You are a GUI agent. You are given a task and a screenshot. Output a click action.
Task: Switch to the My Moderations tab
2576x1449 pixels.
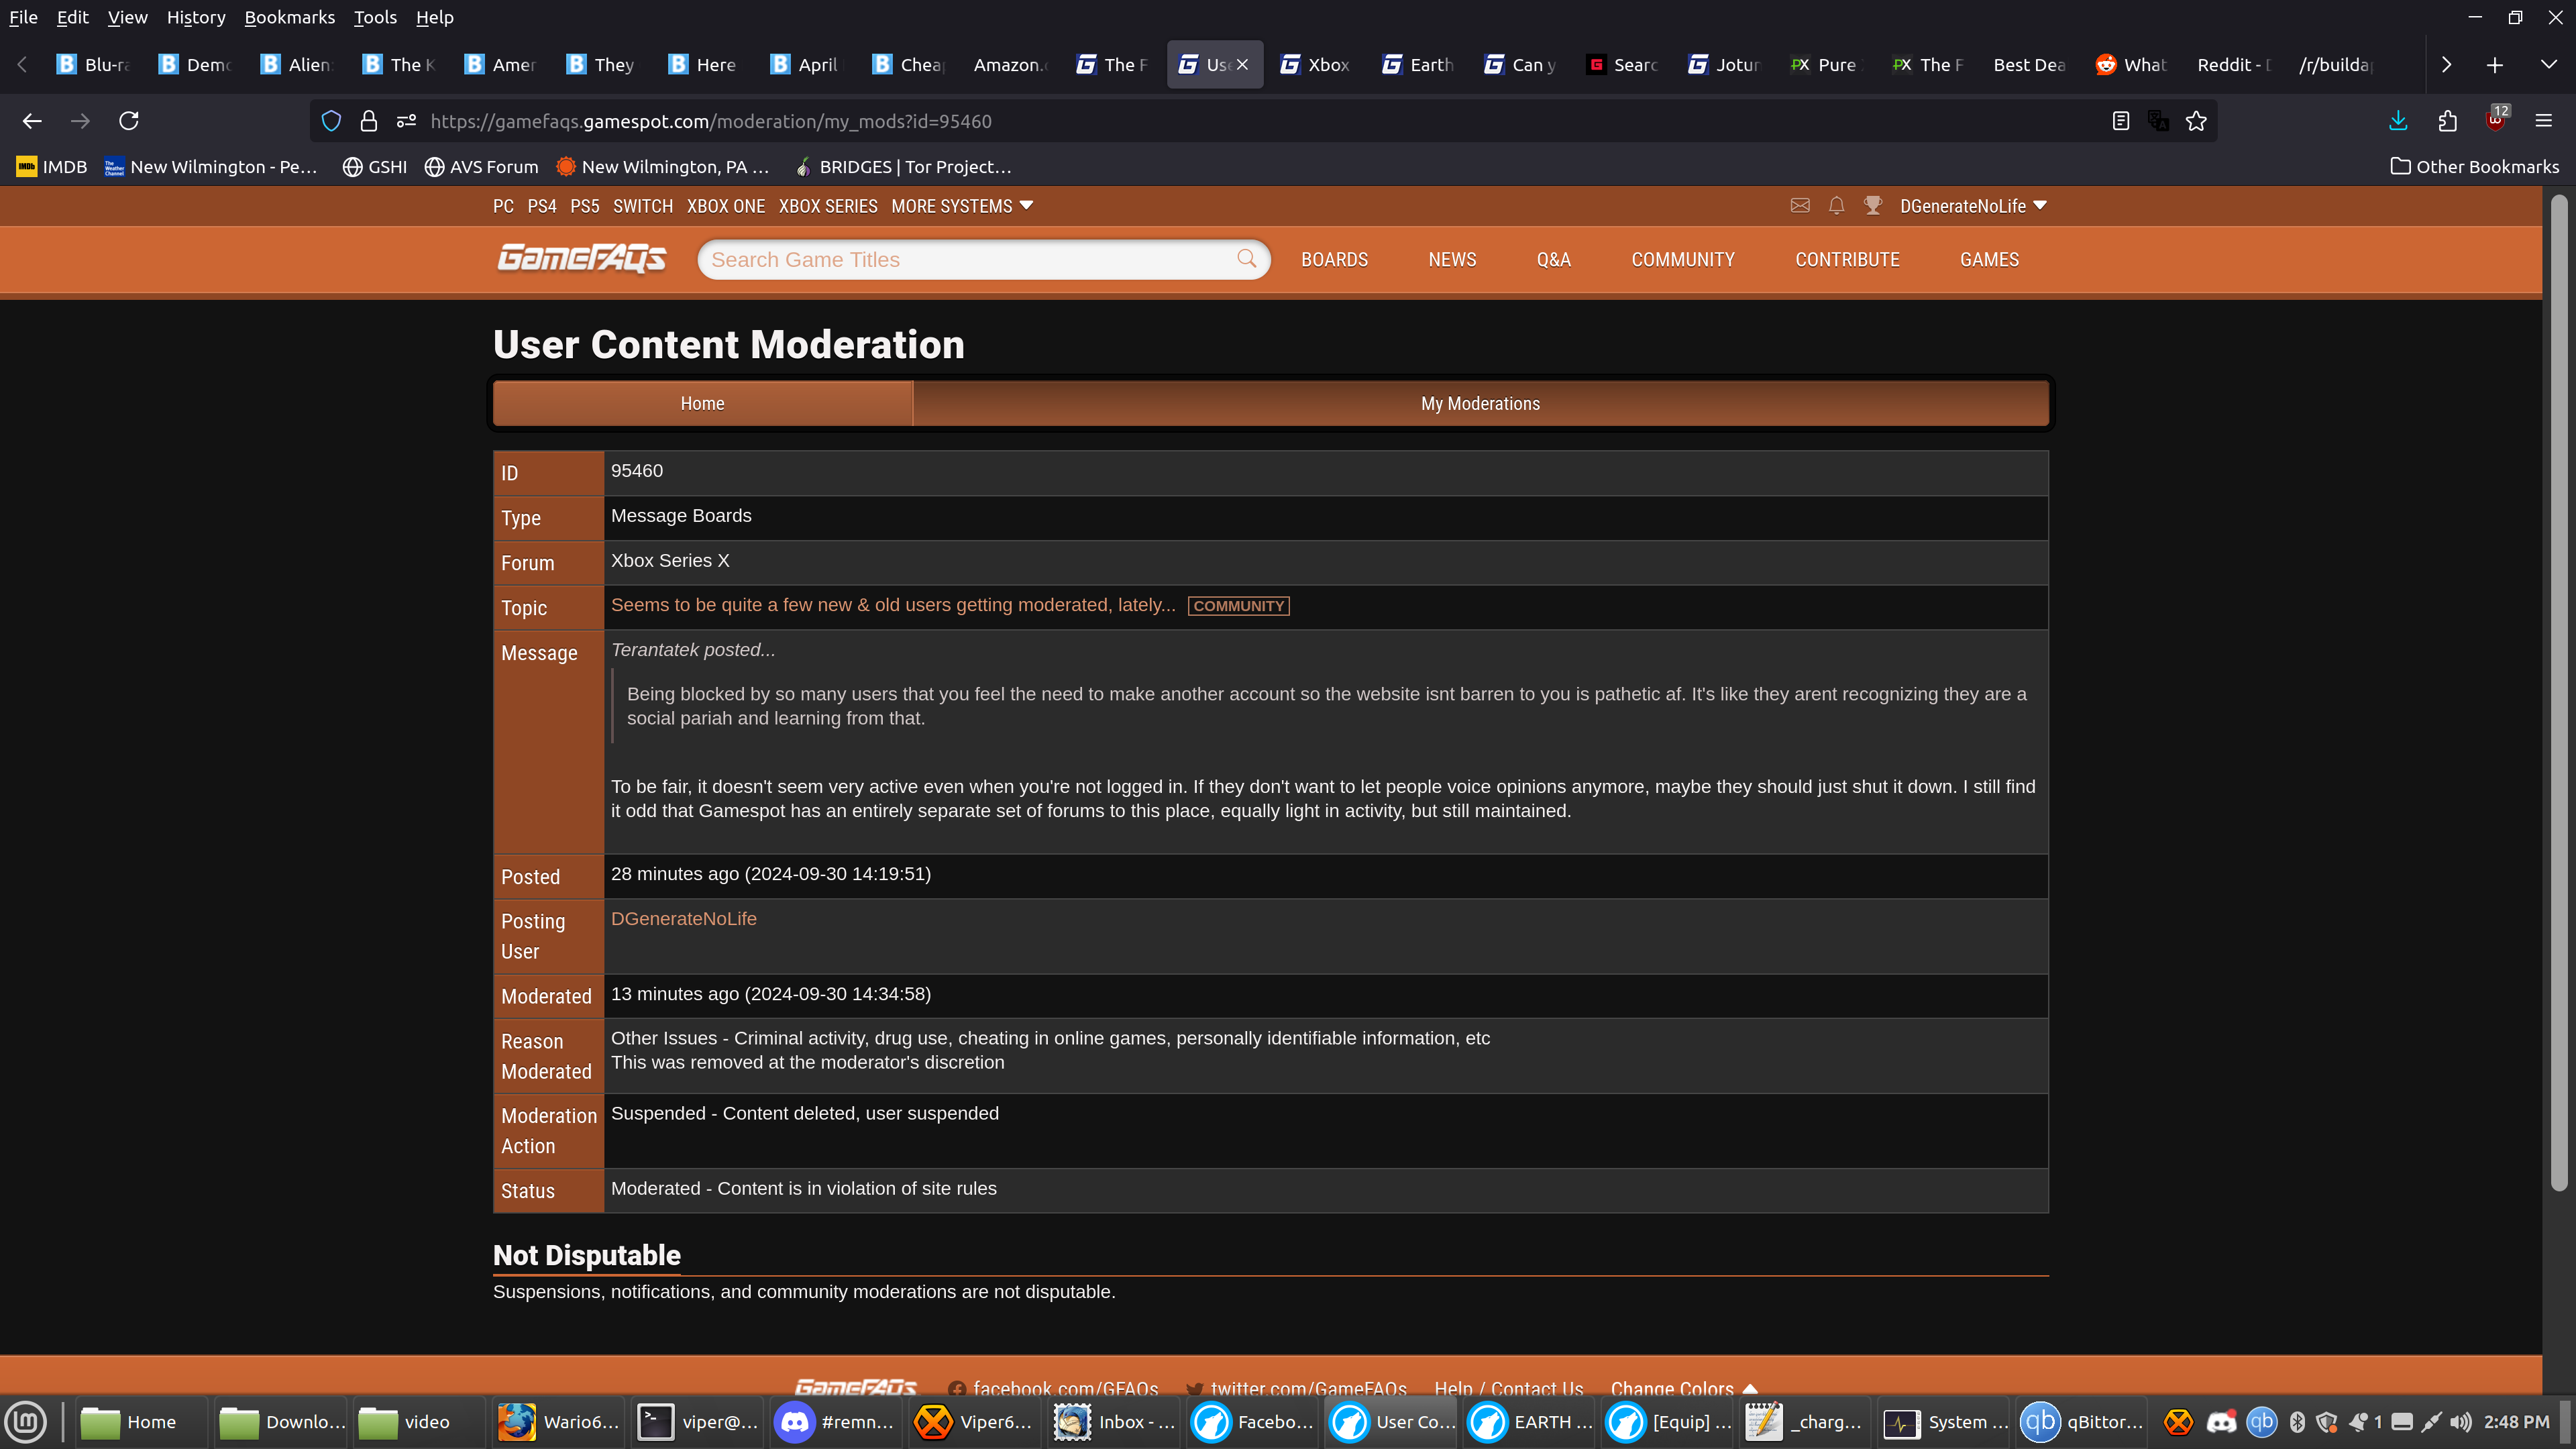point(1480,403)
